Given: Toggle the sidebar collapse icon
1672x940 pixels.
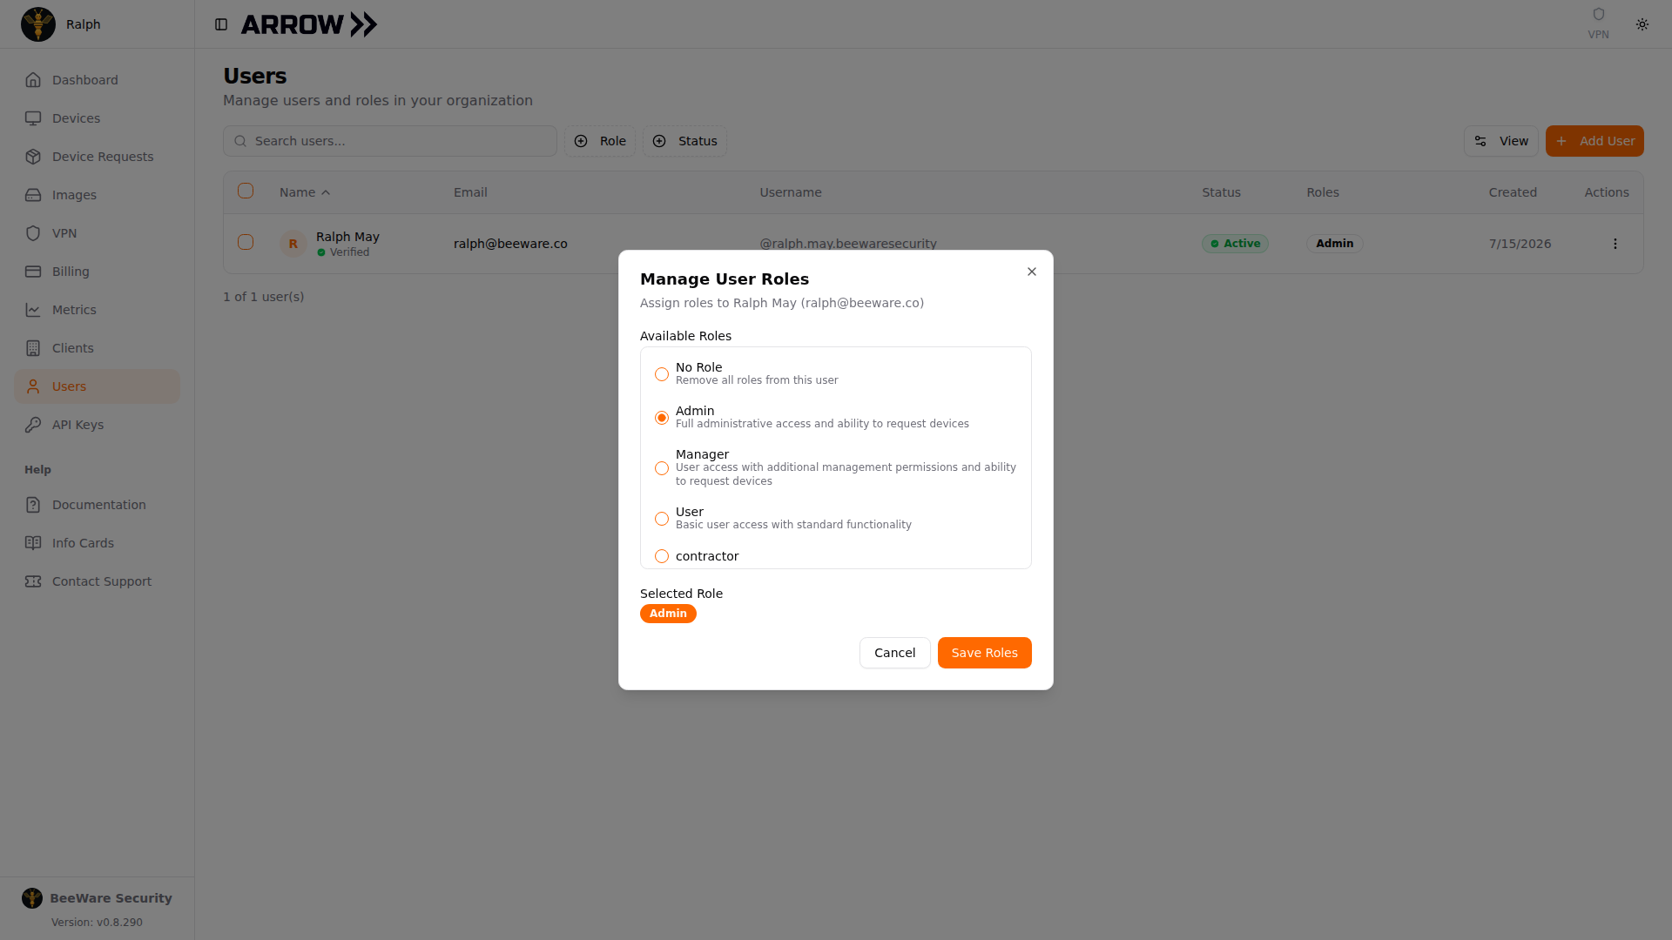Looking at the screenshot, I should click(x=221, y=24).
